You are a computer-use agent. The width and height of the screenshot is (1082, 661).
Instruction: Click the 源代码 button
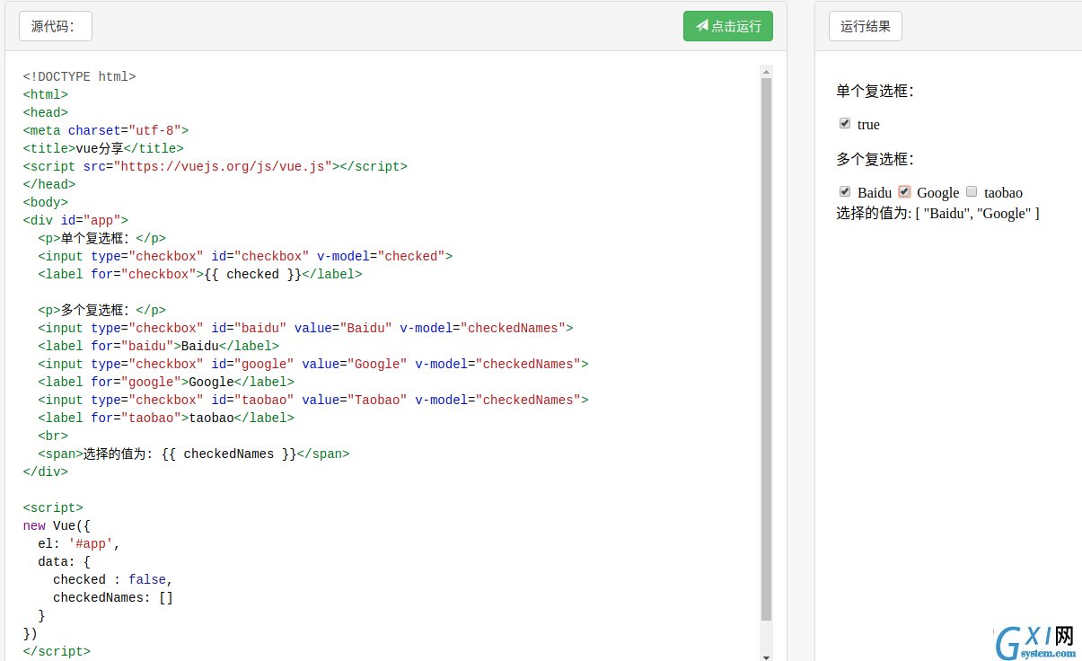[56, 26]
